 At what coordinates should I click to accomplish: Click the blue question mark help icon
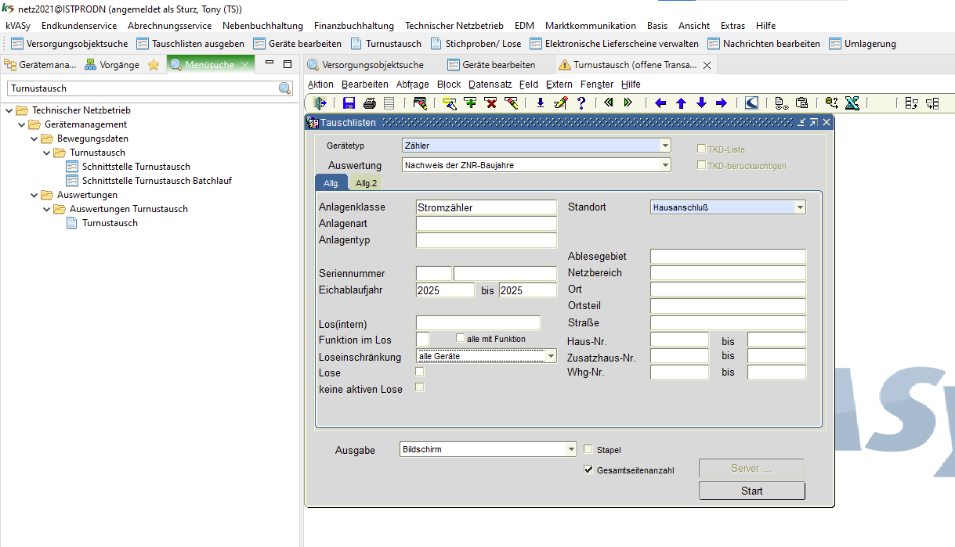[581, 103]
